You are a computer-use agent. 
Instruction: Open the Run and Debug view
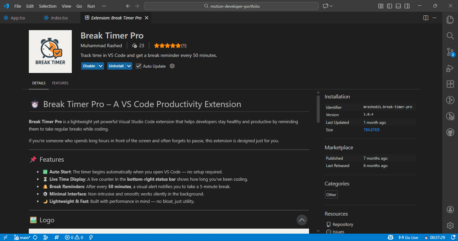click(x=450, y=68)
